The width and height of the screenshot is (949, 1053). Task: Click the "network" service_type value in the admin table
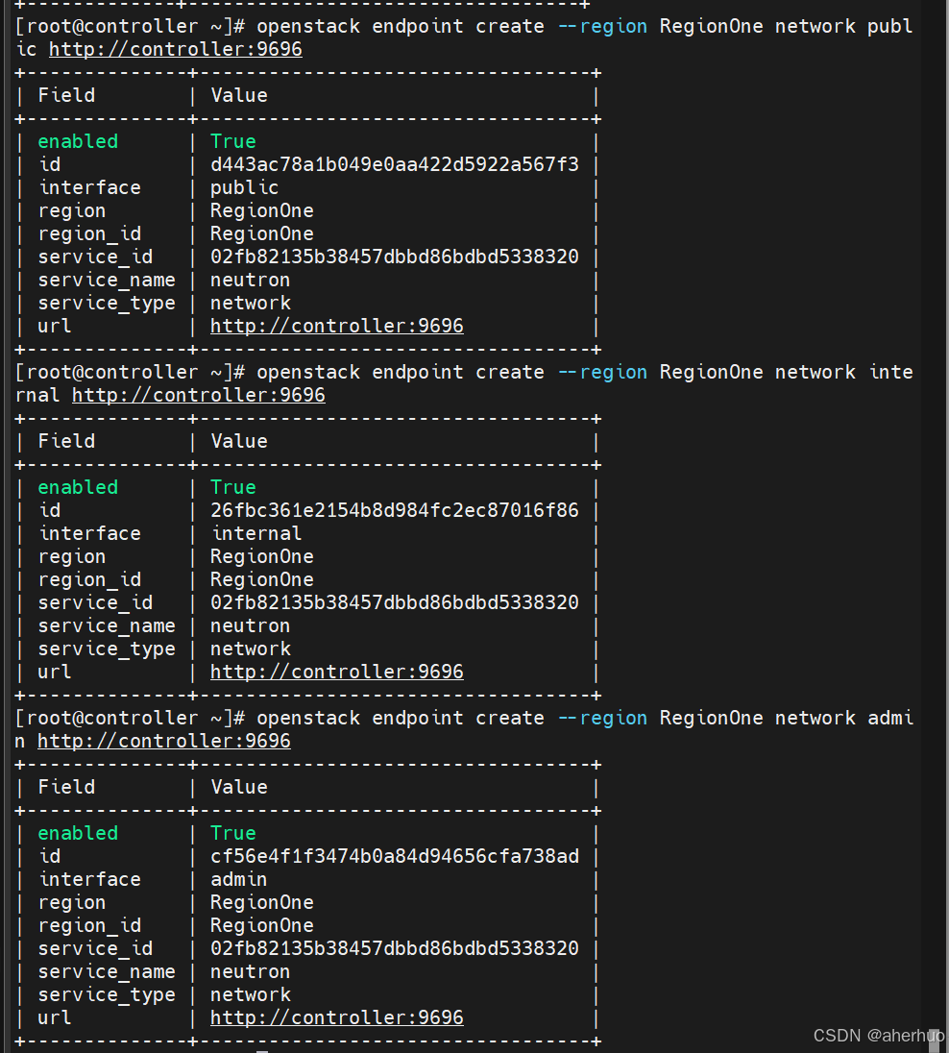251,994
